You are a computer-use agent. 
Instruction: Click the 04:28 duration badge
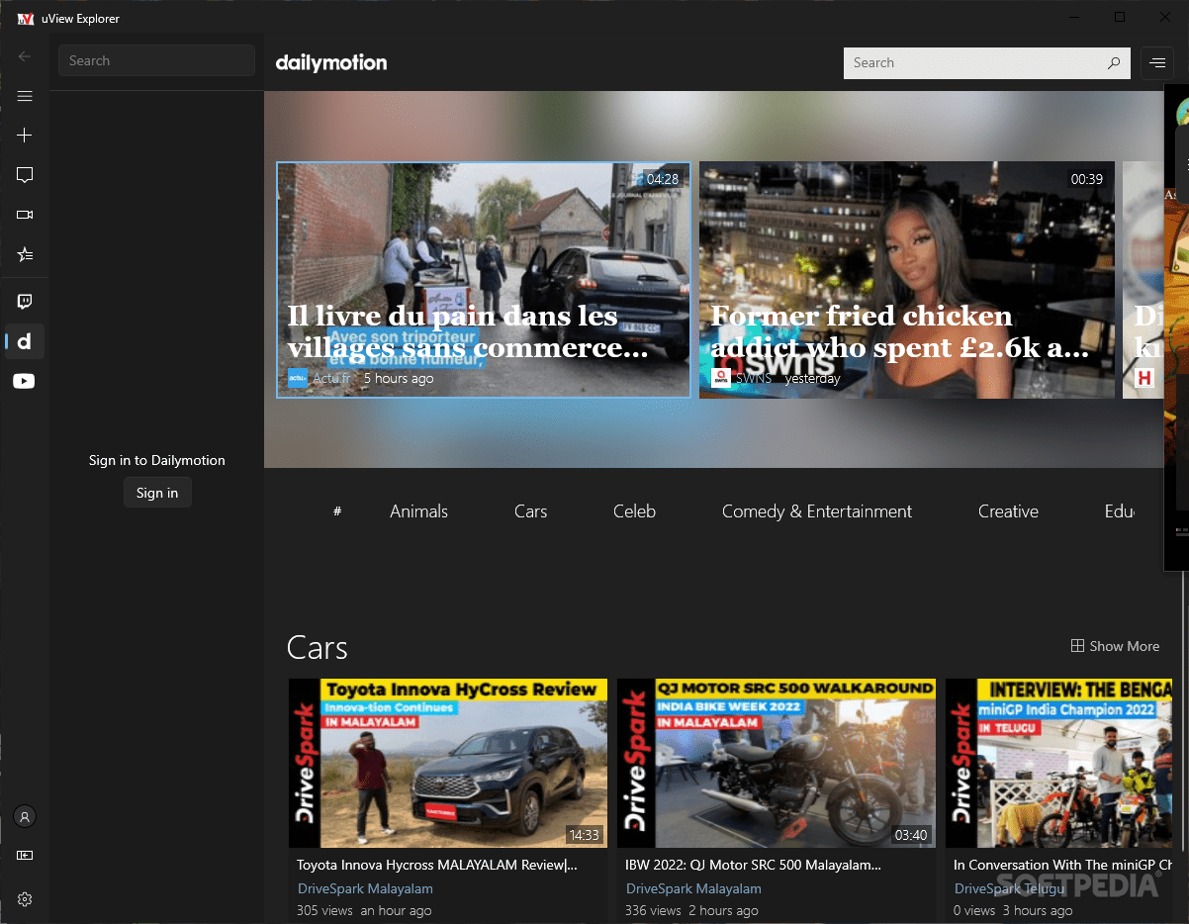click(x=663, y=179)
